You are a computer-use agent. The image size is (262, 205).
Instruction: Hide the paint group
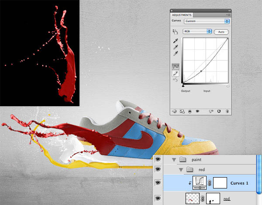tap(158, 159)
